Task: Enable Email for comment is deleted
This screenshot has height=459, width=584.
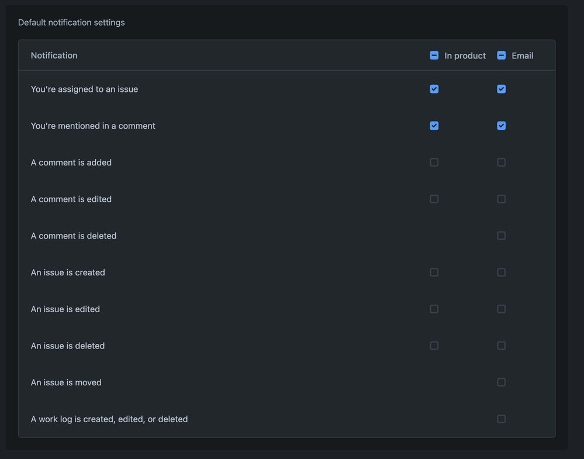Action: (501, 236)
